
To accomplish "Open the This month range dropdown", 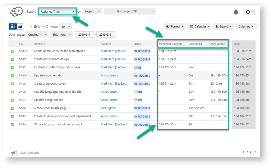I will click(x=62, y=34).
